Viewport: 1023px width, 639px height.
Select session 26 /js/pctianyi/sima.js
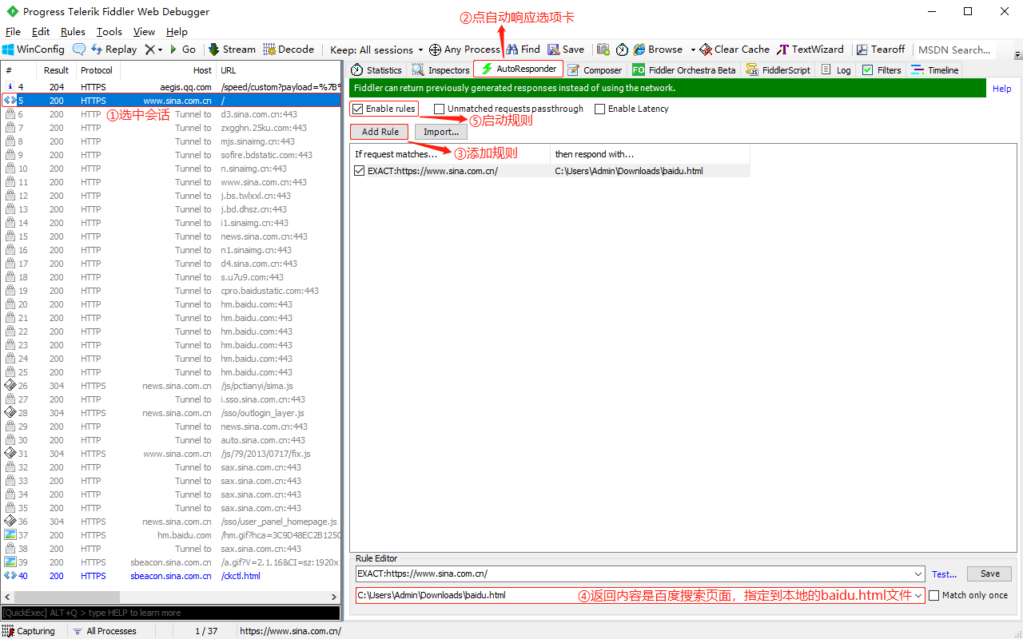pyautogui.click(x=171, y=386)
